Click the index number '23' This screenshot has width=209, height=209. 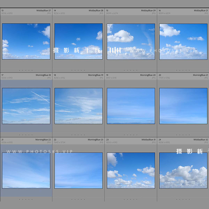[107, 140]
